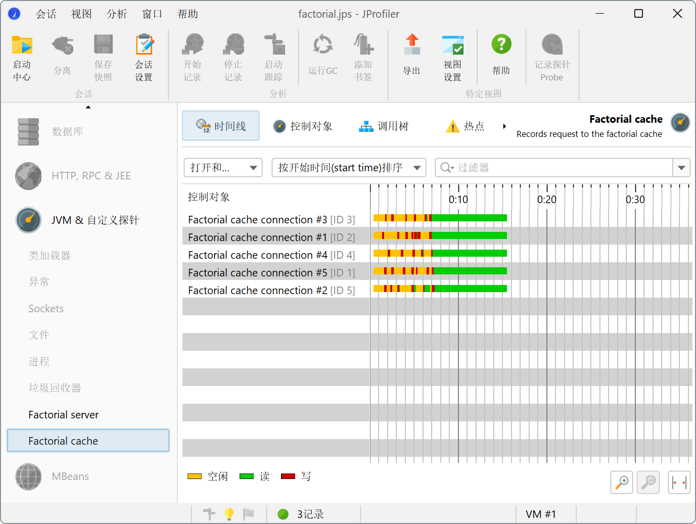Collapse the section list using top arrow
The width and height of the screenshot is (696, 524).
88,107
